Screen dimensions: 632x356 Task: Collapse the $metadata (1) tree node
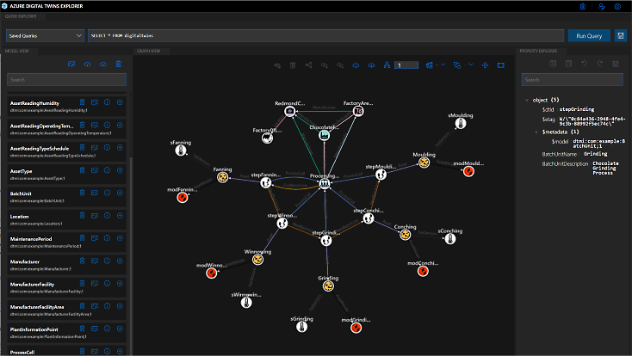[536, 132]
